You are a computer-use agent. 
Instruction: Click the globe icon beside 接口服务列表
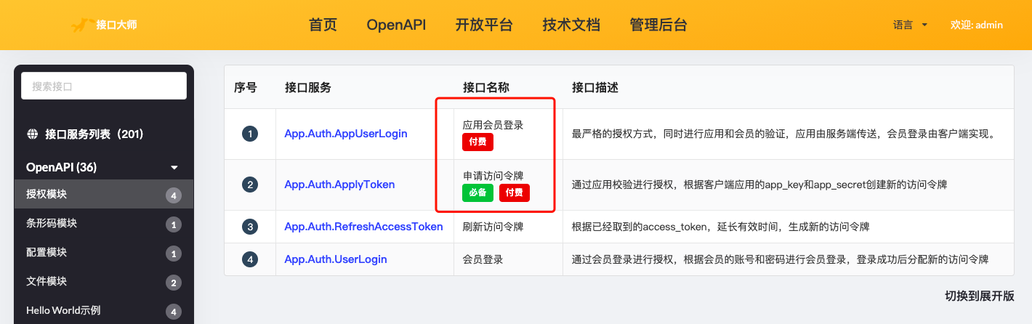tap(32, 134)
